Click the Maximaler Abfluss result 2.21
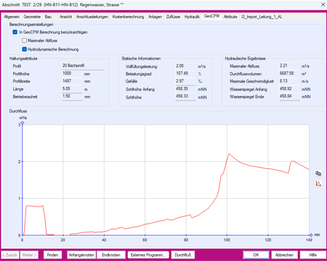The height and width of the screenshot is (261, 327). coord(289,66)
